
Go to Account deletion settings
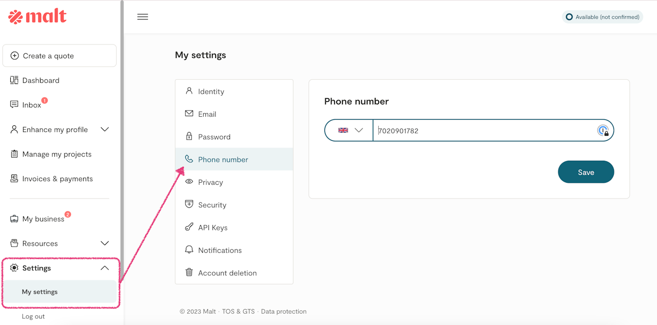pos(227,273)
